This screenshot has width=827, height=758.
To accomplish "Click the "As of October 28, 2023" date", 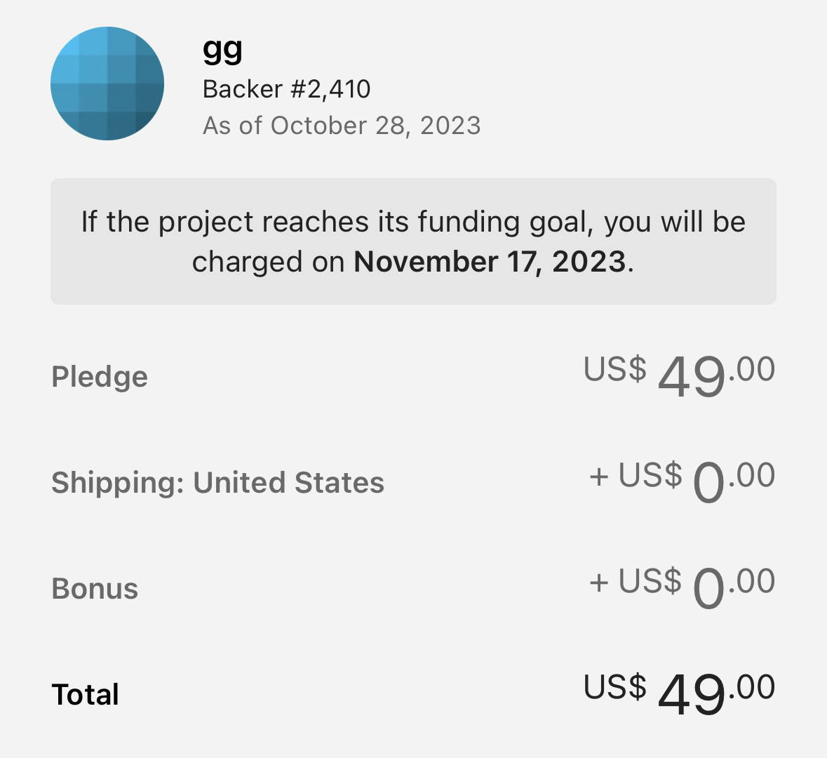I will point(342,126).
